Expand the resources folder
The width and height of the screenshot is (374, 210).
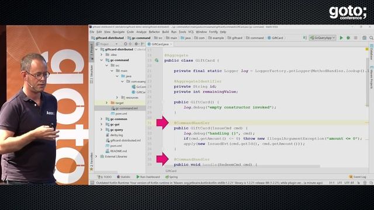pyautogui.click(x=117, y=97)
